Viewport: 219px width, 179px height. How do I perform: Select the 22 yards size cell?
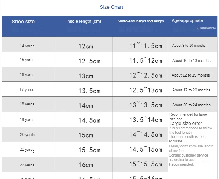pyautogui.click(x=27, y=165)
